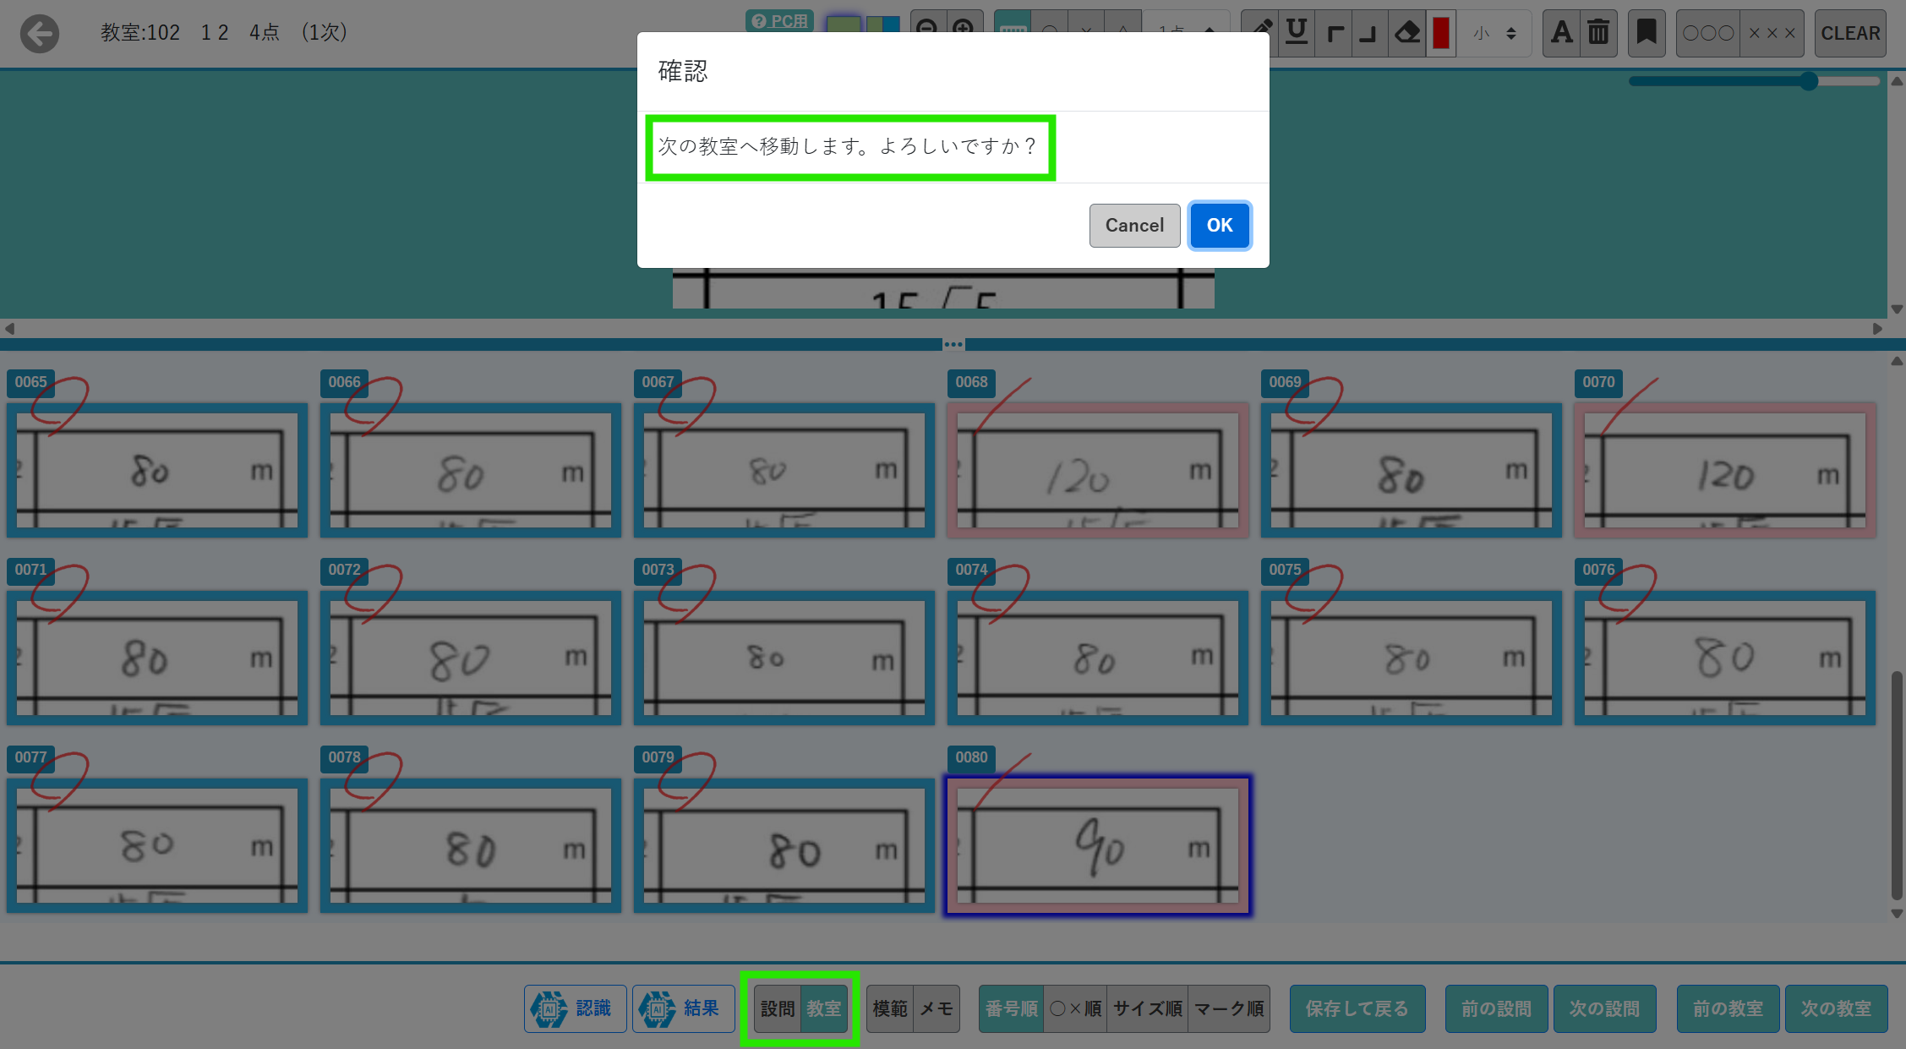The image size is (1906, 1049).
Task: Click the back arrow icon
Action: pyautogui.click(x=40, y=34)
